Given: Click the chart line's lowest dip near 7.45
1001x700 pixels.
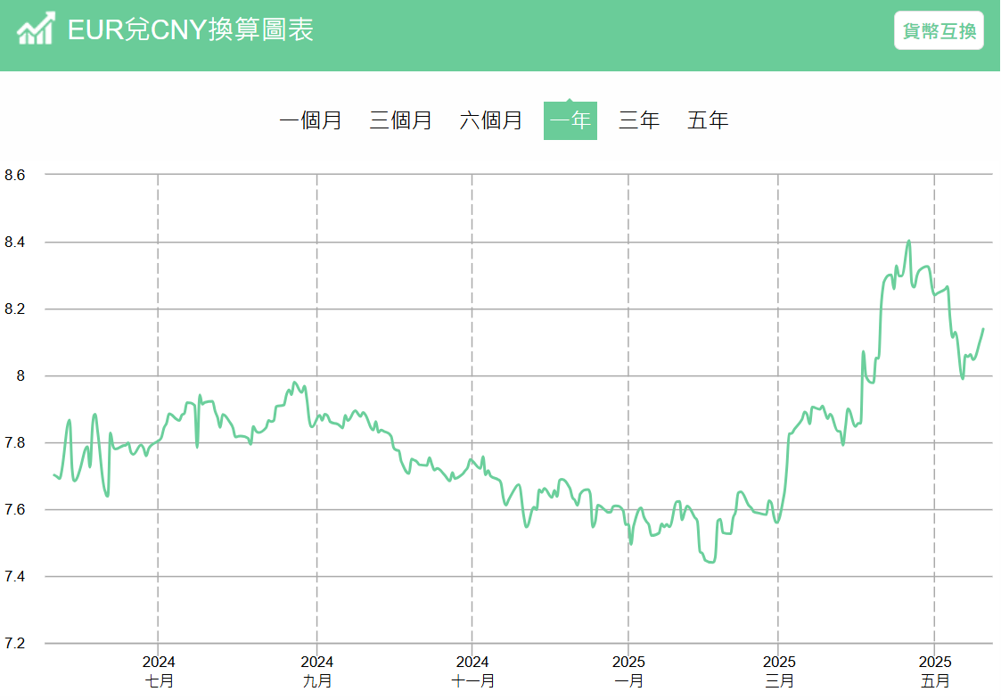Looking at the screenshot, I should tap(710, 562).
